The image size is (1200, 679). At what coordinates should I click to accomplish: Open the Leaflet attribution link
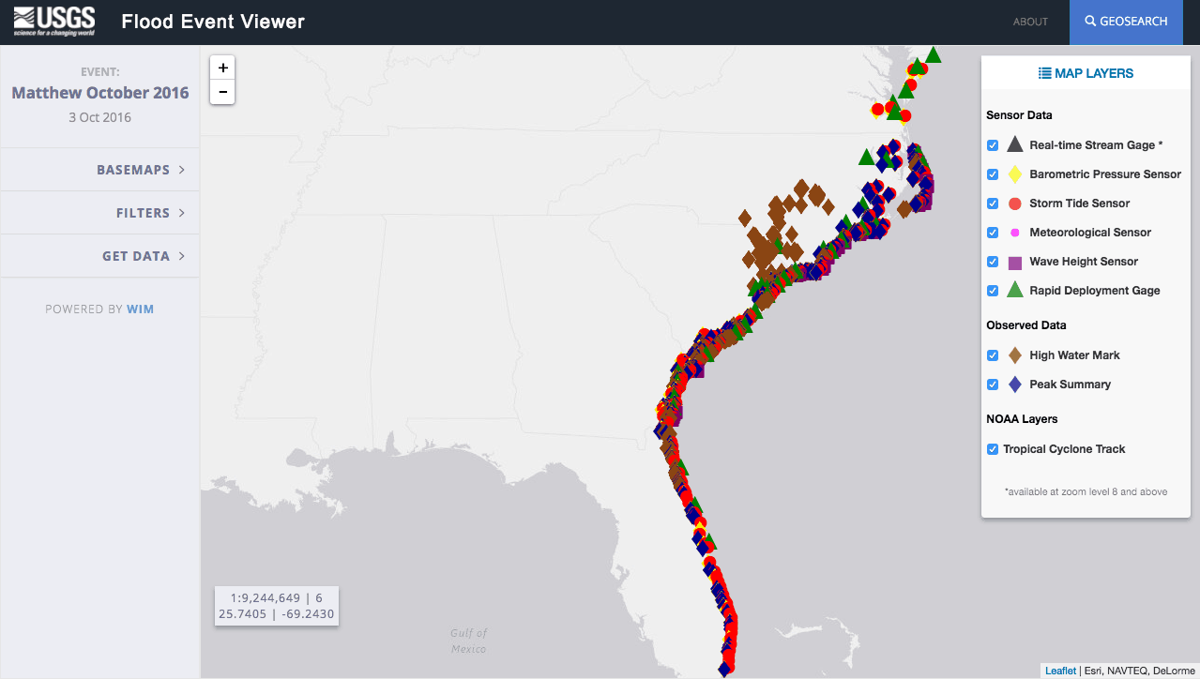(x=1060, y=671)
